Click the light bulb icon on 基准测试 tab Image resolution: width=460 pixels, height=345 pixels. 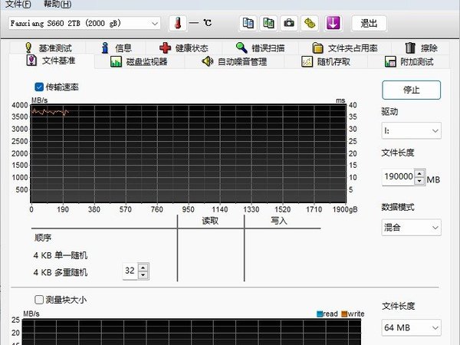[28, 48]
